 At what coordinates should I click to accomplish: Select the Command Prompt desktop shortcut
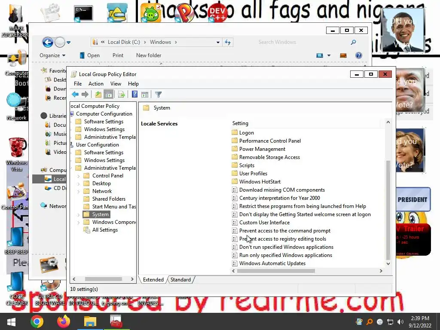tap(83, 13)
